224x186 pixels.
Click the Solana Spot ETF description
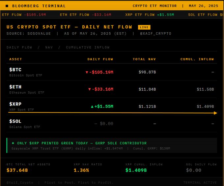click(x=25, y=127)
